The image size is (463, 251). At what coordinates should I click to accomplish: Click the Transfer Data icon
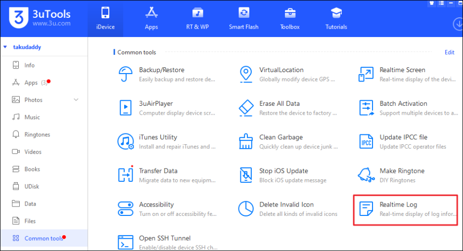click(126, 174)
